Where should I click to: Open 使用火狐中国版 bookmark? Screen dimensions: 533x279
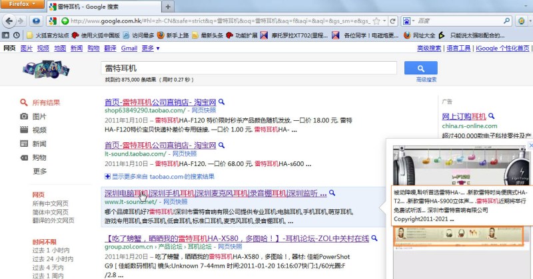tap(96, 35)
